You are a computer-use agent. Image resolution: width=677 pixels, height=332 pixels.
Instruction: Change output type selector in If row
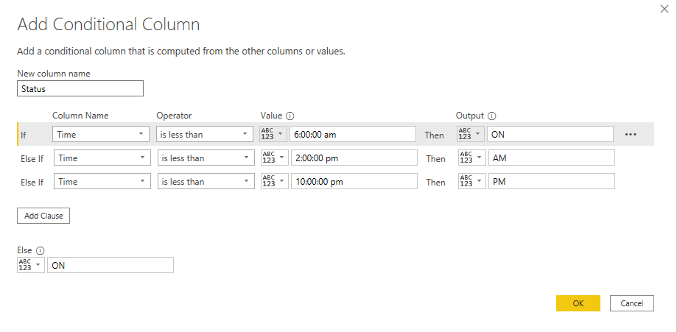tap(471, 134)
